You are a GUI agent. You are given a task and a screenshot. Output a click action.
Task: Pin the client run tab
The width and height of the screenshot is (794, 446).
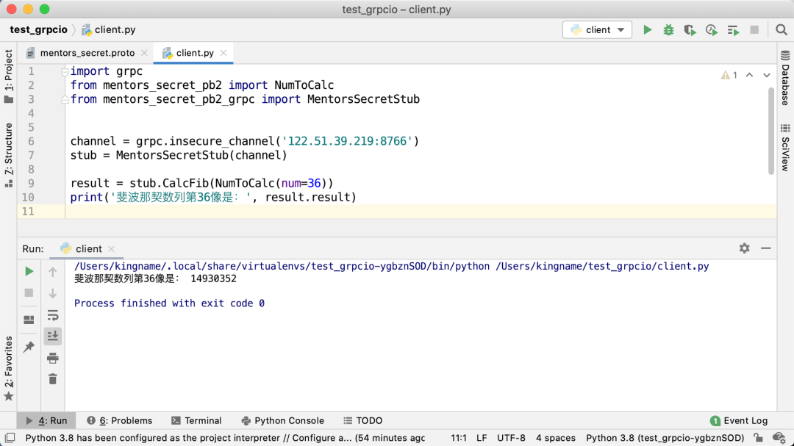coord(29,347)
